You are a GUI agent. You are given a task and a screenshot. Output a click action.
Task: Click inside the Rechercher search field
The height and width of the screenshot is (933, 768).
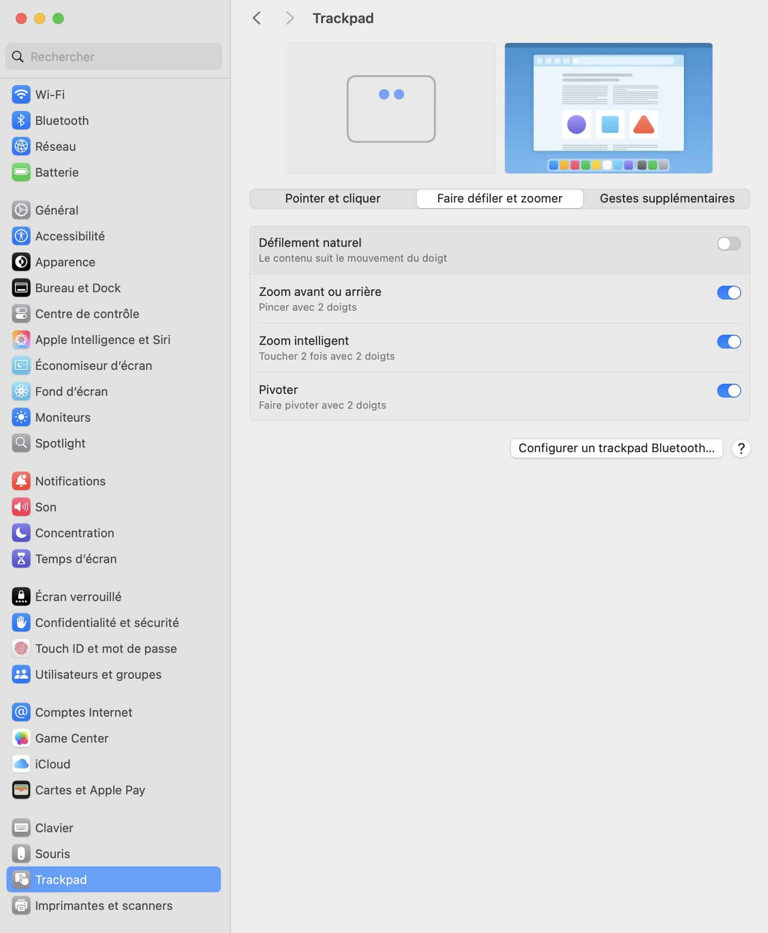(x=113, y=56)
